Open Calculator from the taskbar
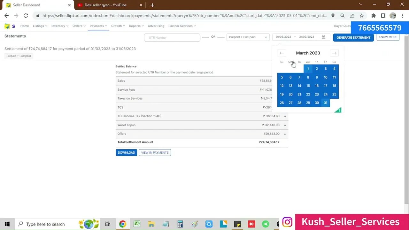409x230 pixels. (180, 224)
